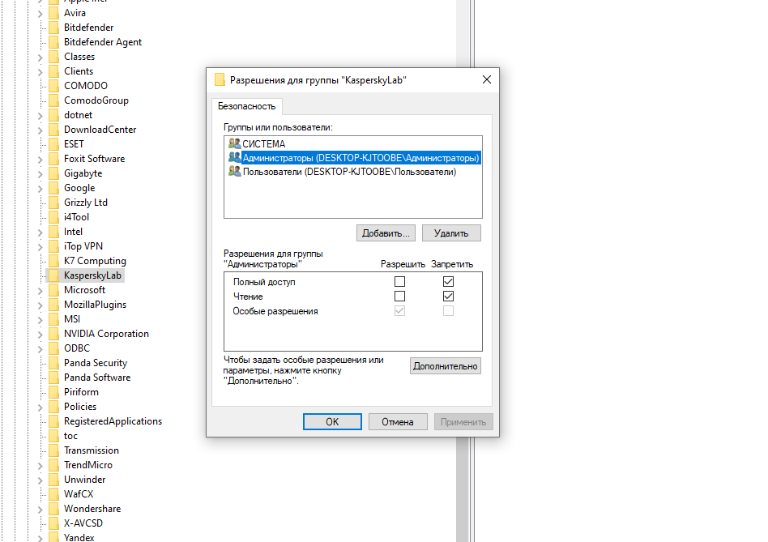The image size is (768, 542).
Task: Click the СИСТЕМА group icon
Action: click(x=235, y=143)
